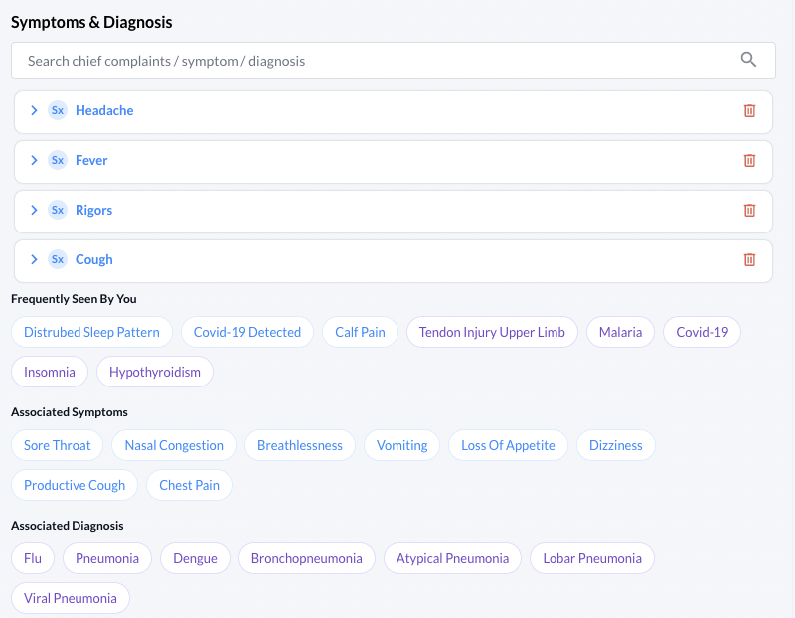Viewport: 795px width, 618px height.
Task: Focus the symptom and diagnosis search field
Action: click(394, 61)
